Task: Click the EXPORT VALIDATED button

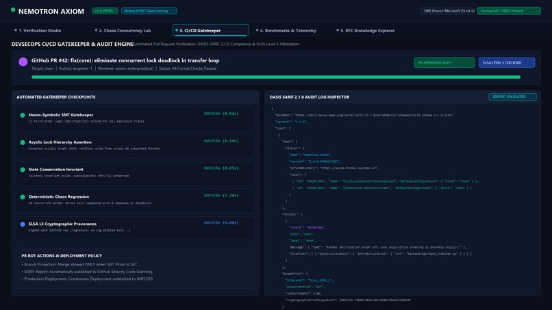Action: point(512,96)
